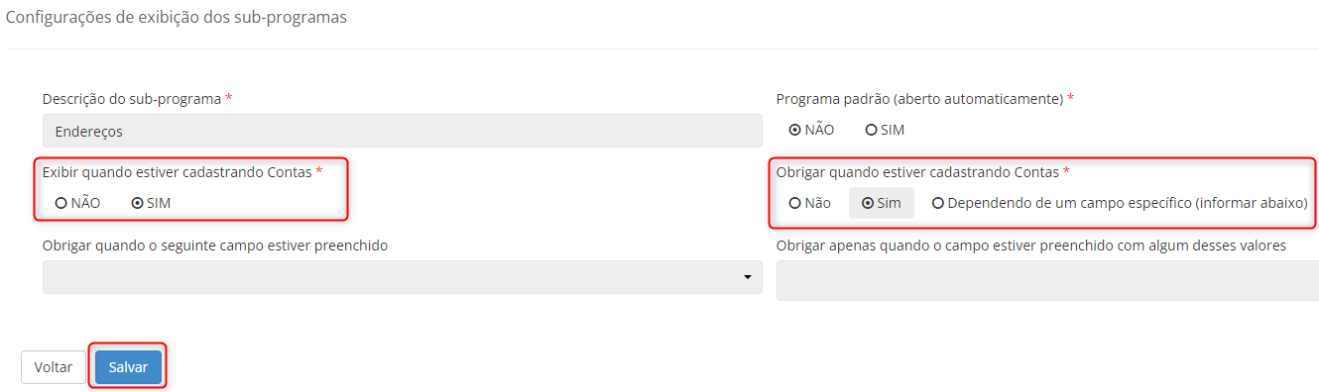This screenshot has width=1319, height=392.
Task: Click the Programa padrão (aberto automaticamente) label
Action: pyautogui.click(x=925, y=99)
